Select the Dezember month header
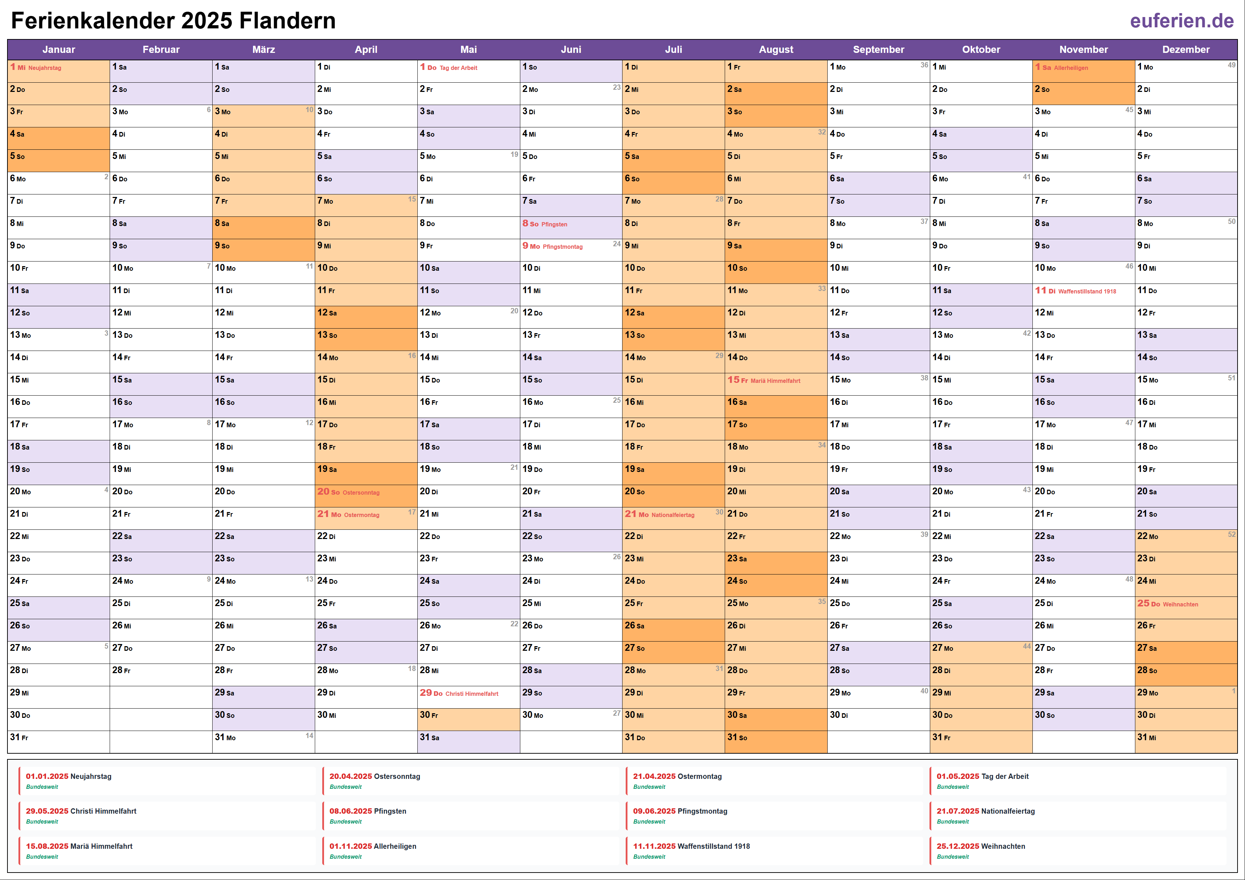 tap(1186, 49)
